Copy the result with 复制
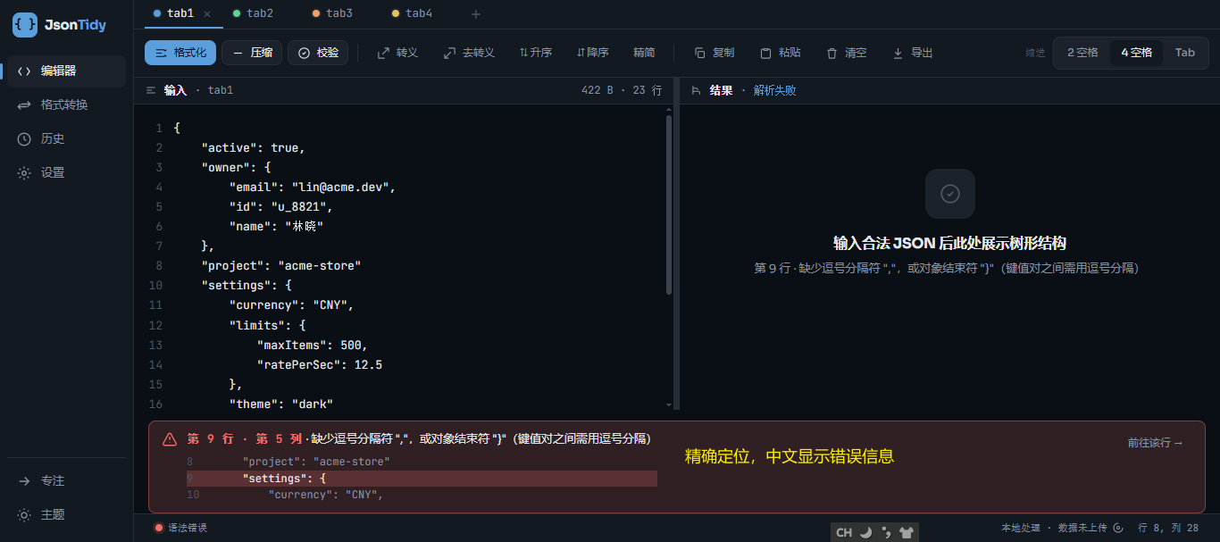1220x542 pixels. 714,53
